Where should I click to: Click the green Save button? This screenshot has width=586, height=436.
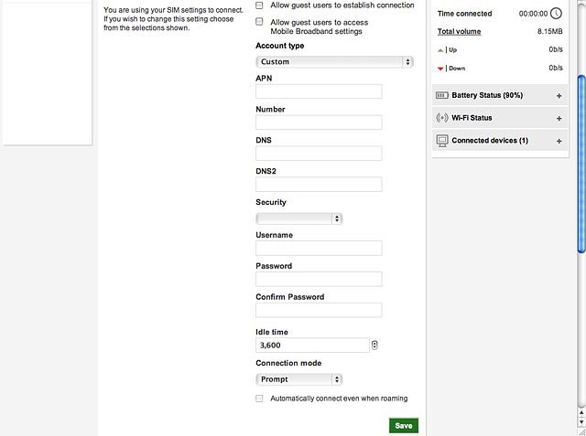[x=404, y=426]
